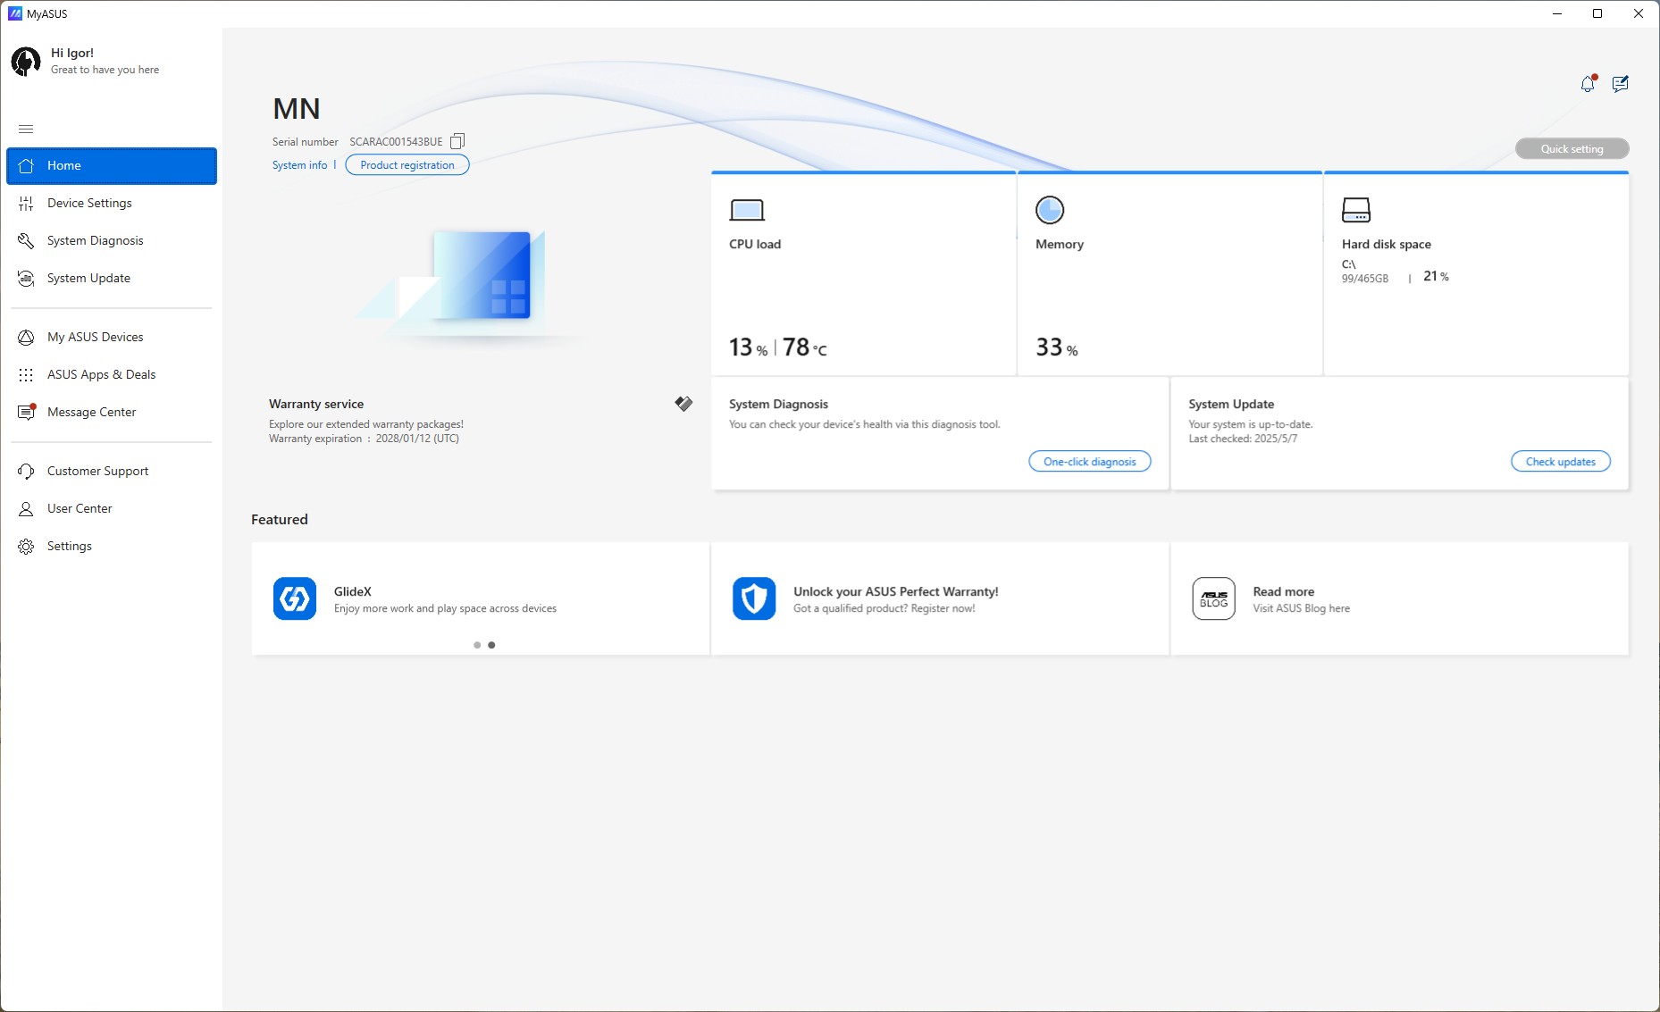Click Product registration button
This screenshot has height=1012, width=1660.
pyautogui.click(x=407, y=165)
